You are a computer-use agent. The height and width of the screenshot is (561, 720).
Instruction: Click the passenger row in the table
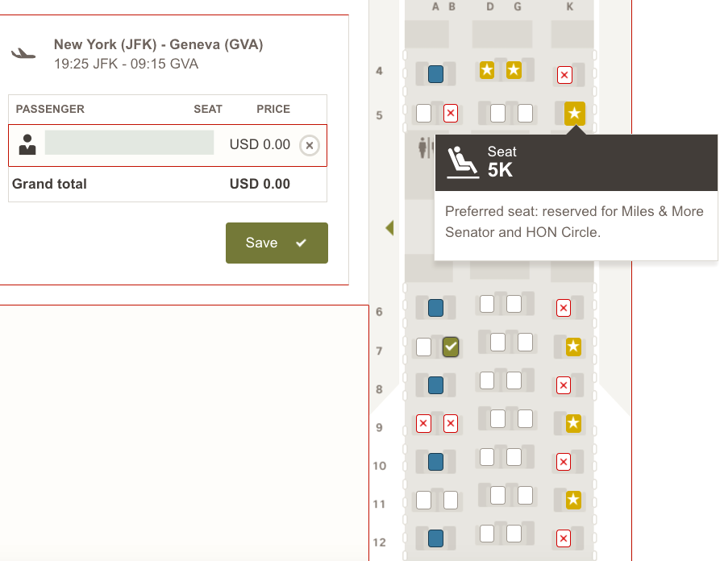168,145
